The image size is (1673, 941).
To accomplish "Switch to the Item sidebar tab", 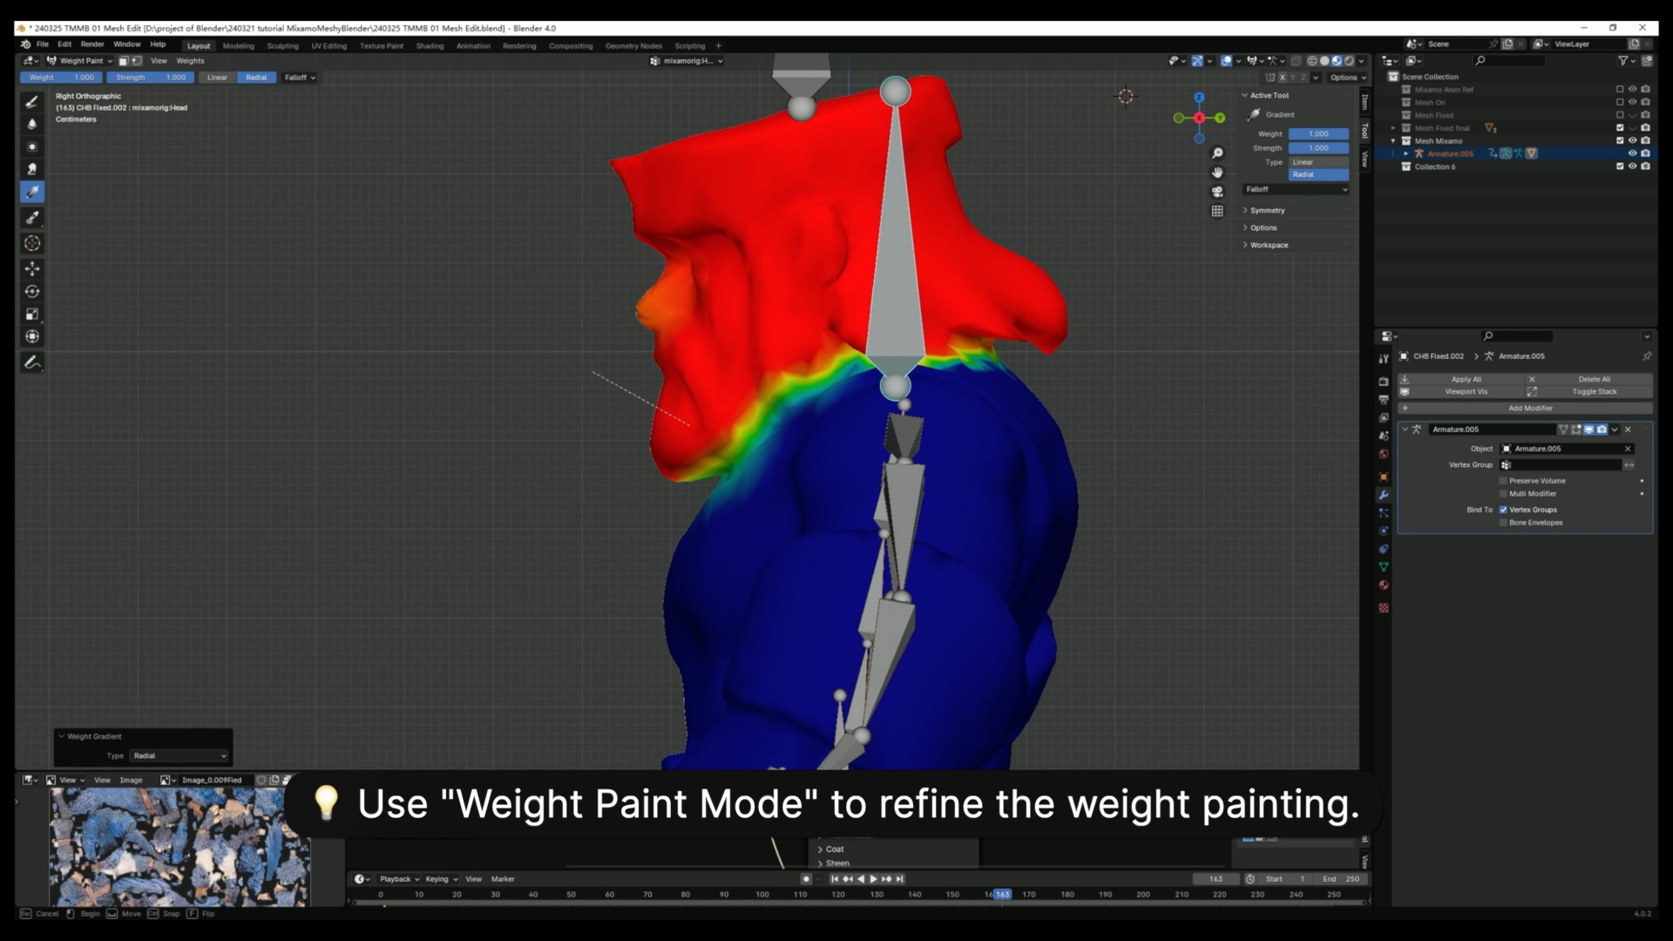I will (x=1365, y=103).
